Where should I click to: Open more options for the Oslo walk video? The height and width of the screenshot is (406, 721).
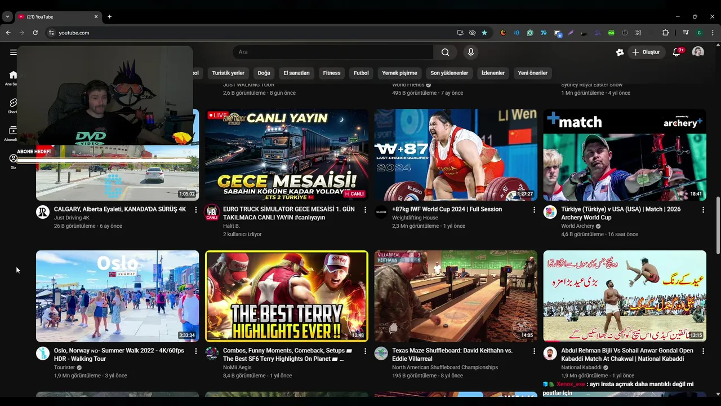196,351
